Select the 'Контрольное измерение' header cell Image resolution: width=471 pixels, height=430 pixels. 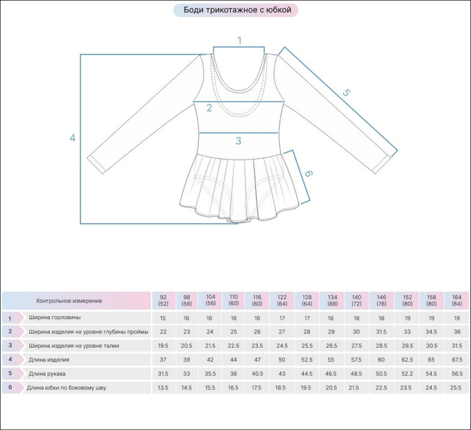pos(69,301)
